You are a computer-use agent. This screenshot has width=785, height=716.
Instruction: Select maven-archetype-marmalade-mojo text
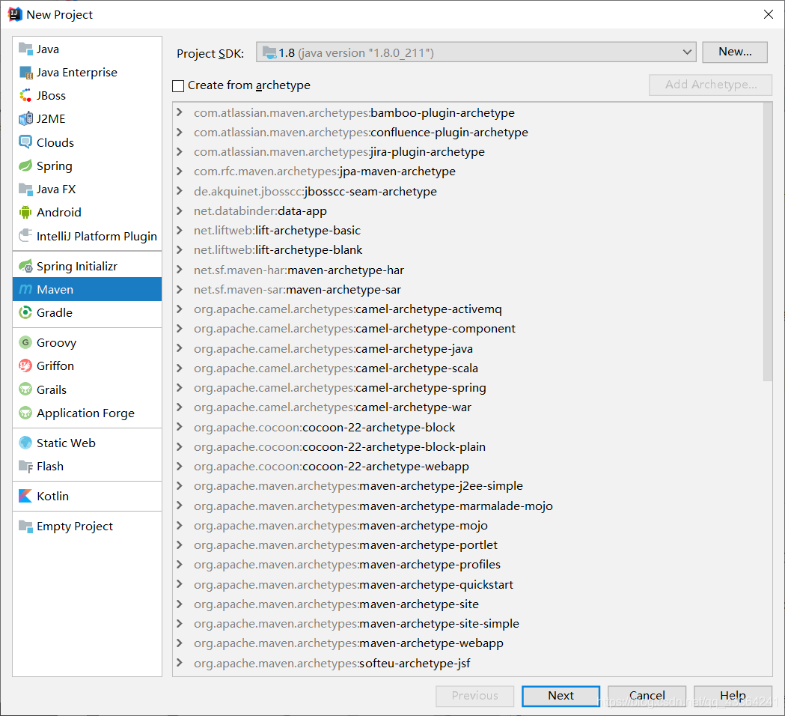tap(456, 506)
